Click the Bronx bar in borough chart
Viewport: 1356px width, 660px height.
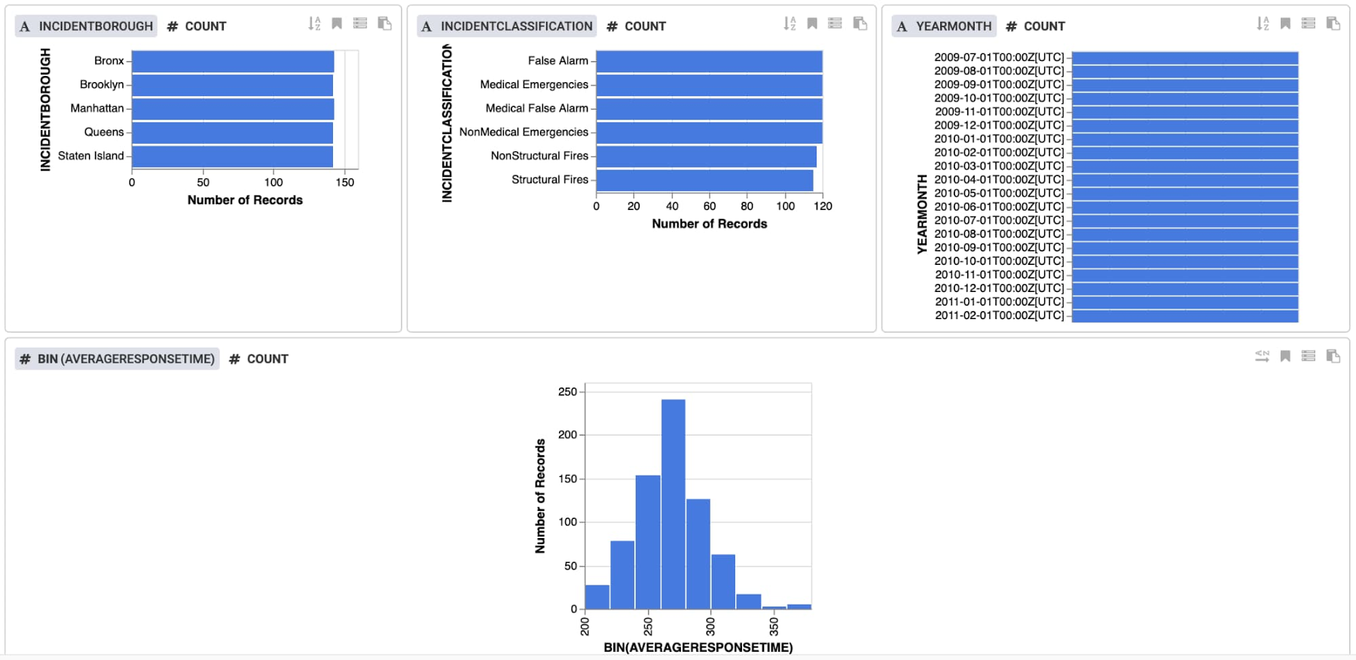[233, 61]
